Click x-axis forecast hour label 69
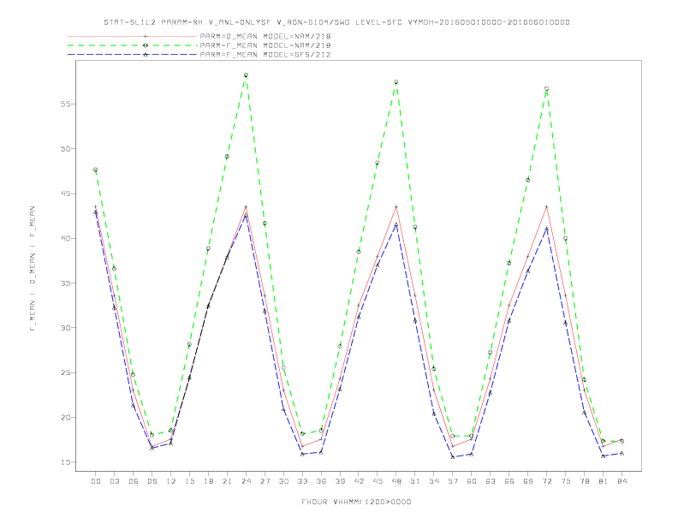 point(528,481)
